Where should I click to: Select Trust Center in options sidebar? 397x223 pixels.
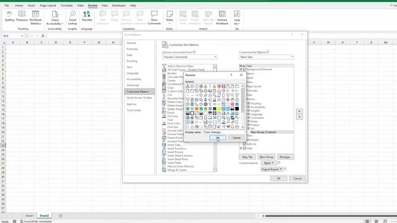(134, 110)
